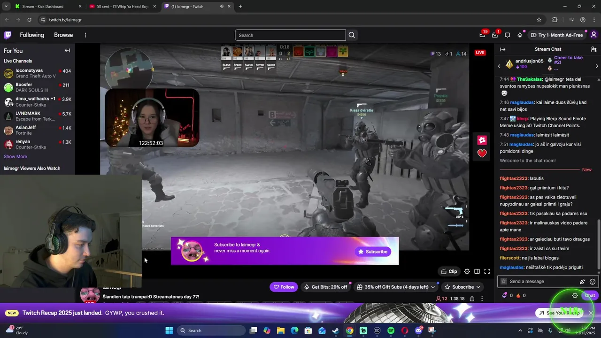The height and width of the screenshot is (338, 601).
Task: Expand the 35% off Gift Subs dropdown
Action: (434, 287)
